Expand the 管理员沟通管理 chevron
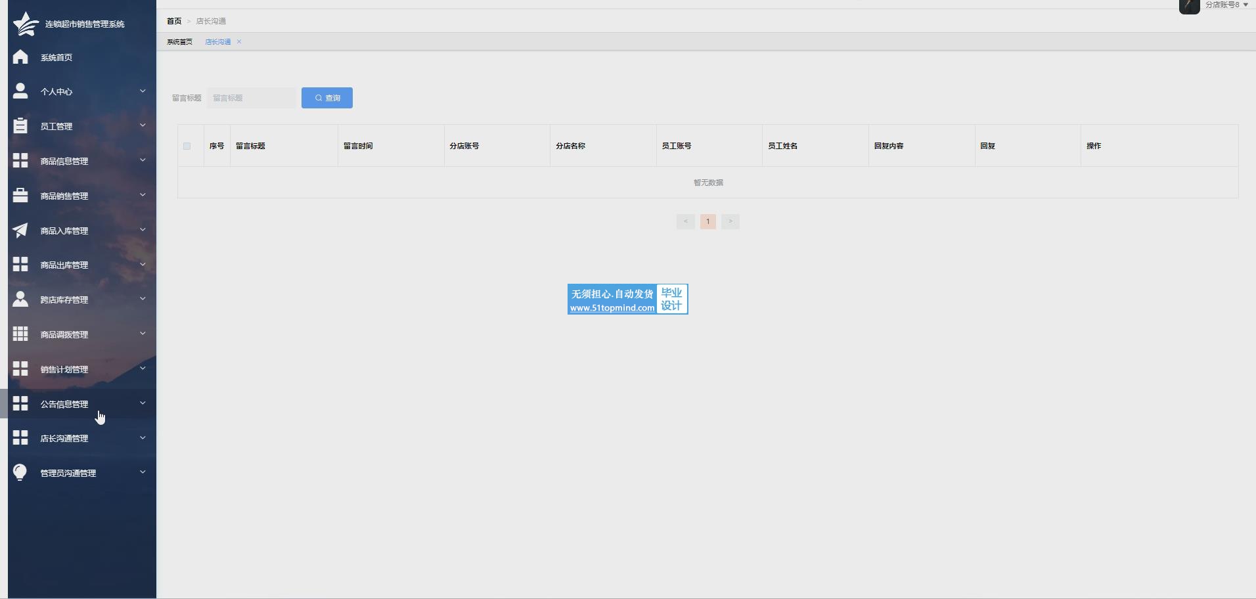 click(x=143, y=472)
